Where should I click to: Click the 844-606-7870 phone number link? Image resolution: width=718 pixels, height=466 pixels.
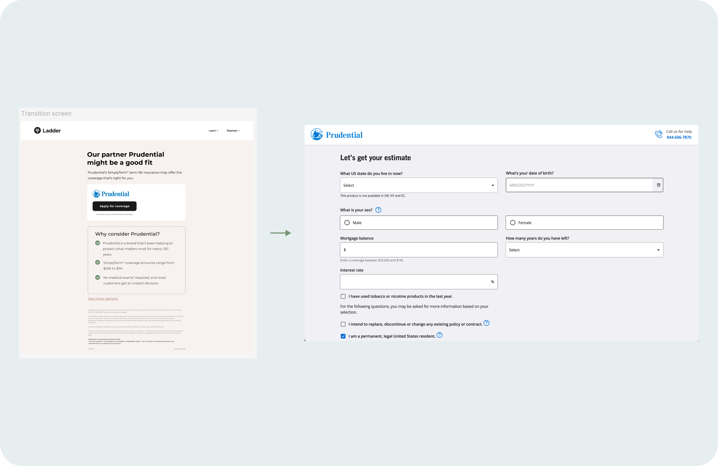679,137
